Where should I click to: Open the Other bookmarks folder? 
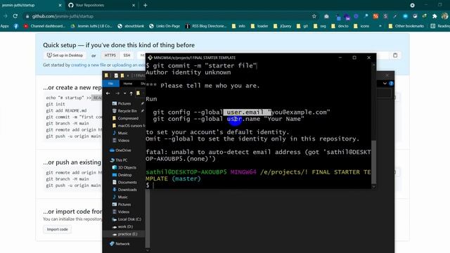coord(406,26)
